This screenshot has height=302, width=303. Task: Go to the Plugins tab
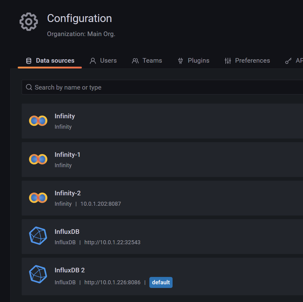pyautogui.click(x=193, y=61)
